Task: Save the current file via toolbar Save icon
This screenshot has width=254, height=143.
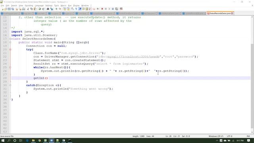Action: click(x=9, y=9)
